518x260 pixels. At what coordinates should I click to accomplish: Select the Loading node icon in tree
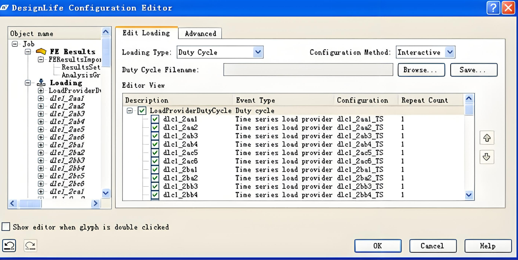[x=41, y=83]
